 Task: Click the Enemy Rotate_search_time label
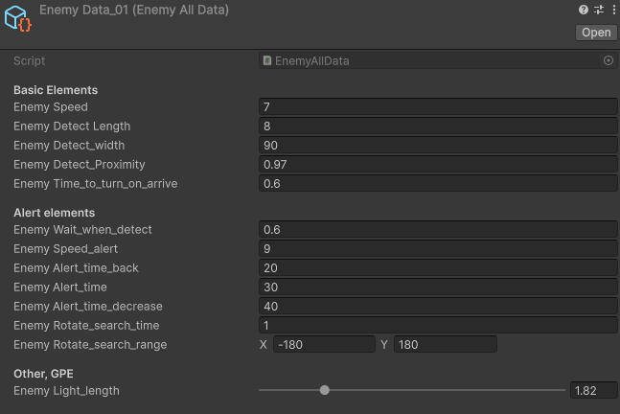(x=86, y=326)
